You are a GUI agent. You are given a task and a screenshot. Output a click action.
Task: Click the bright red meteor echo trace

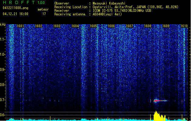160,101
